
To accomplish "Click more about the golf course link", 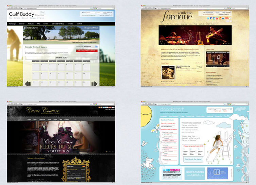I will point(85,42).
